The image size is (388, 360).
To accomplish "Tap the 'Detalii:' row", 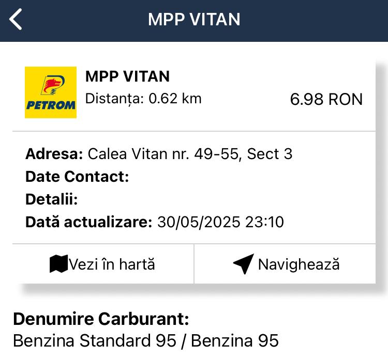I will pyautogui.click(x=52, y=199).
